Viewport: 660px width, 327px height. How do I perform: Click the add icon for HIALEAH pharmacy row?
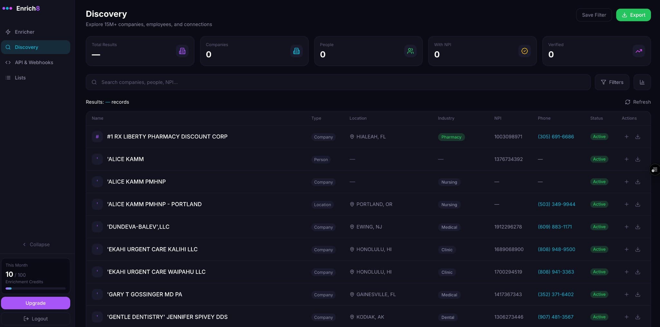pos(626,137)
